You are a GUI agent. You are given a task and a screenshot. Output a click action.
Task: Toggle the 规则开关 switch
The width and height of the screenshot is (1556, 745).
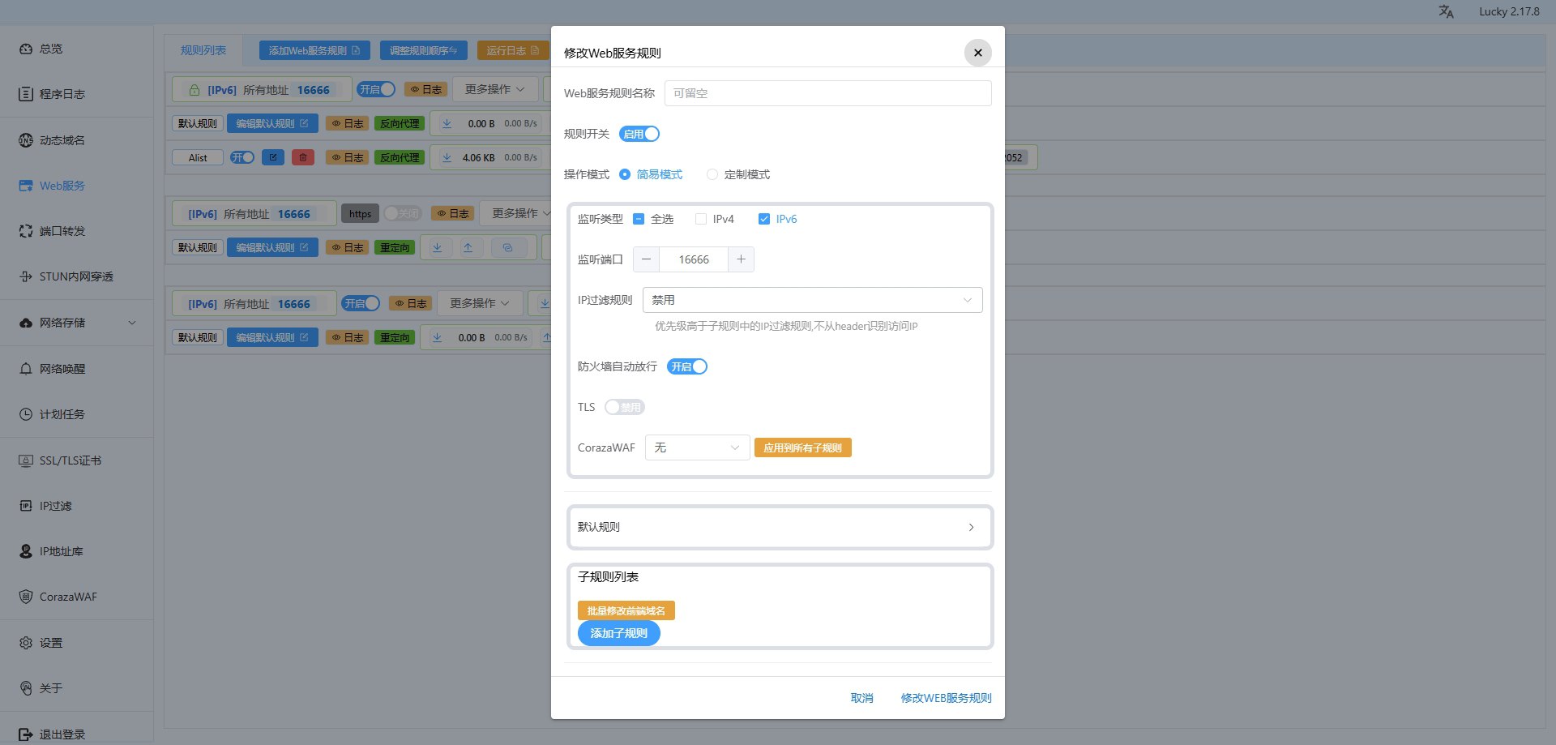pos(639,134)
